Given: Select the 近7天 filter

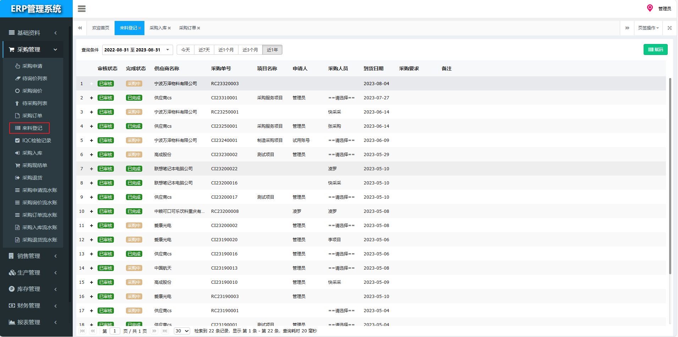Looking at the screenshot, I should coord(204,50).
